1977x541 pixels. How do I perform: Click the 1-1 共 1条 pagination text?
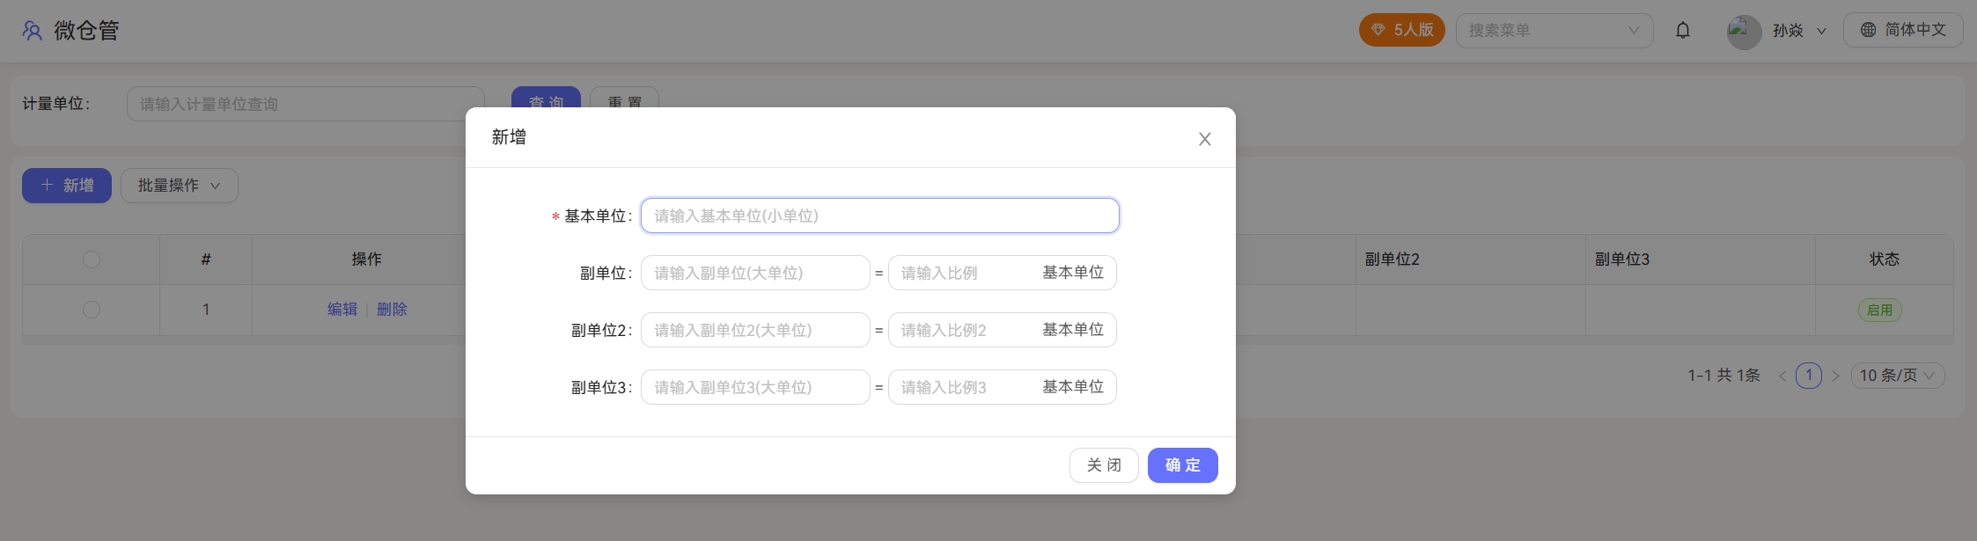[x=1723, y=376]
